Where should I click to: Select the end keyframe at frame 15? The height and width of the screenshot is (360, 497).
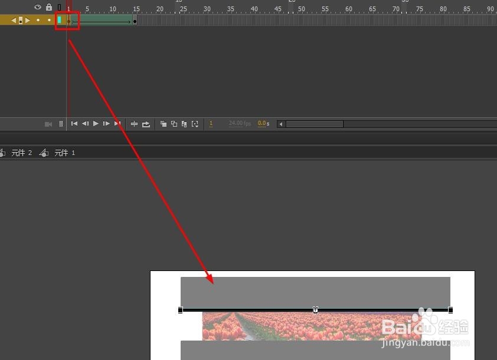(135, 21)
